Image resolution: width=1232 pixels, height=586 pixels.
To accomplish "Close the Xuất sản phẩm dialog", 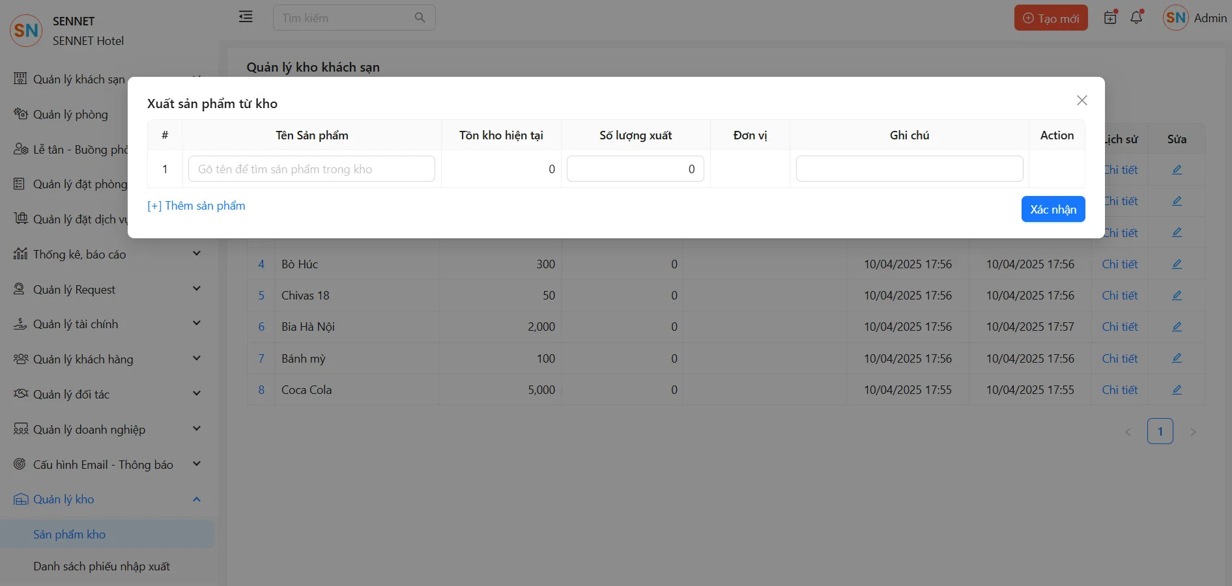I will 1082,100.
